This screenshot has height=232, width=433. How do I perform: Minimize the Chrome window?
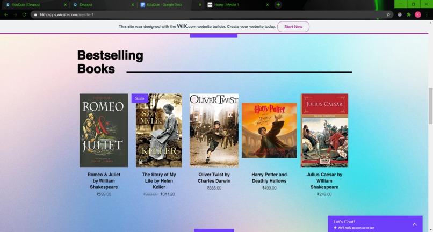401,4
